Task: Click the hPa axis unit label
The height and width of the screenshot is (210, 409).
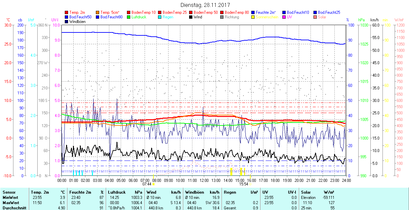Action: coord(362,20)
